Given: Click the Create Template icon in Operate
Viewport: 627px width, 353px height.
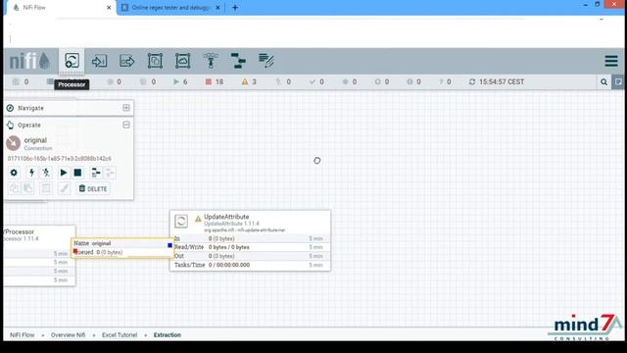Looking at the screenshot, I should coord(96,173).
